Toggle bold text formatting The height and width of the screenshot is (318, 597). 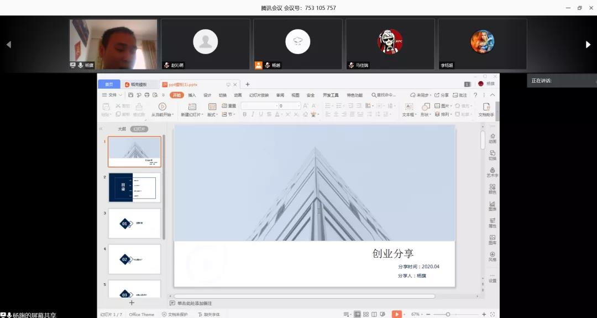(x=244, y=114)
